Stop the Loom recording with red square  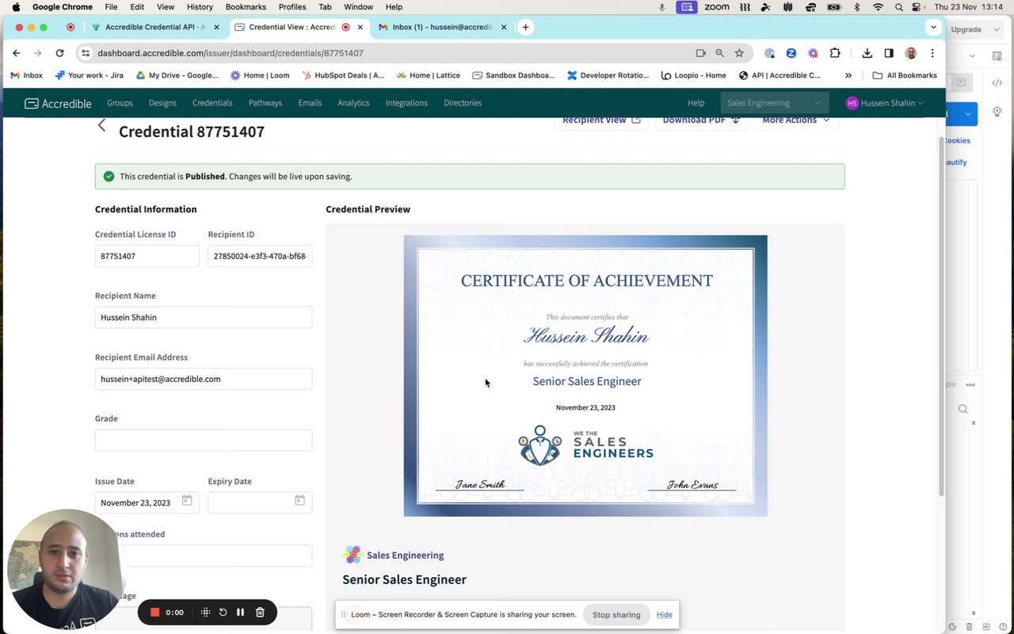point(155,612)
